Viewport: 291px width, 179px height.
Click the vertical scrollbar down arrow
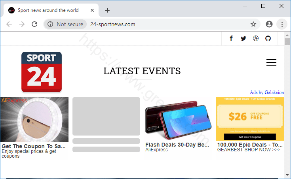tap(287, 174)
